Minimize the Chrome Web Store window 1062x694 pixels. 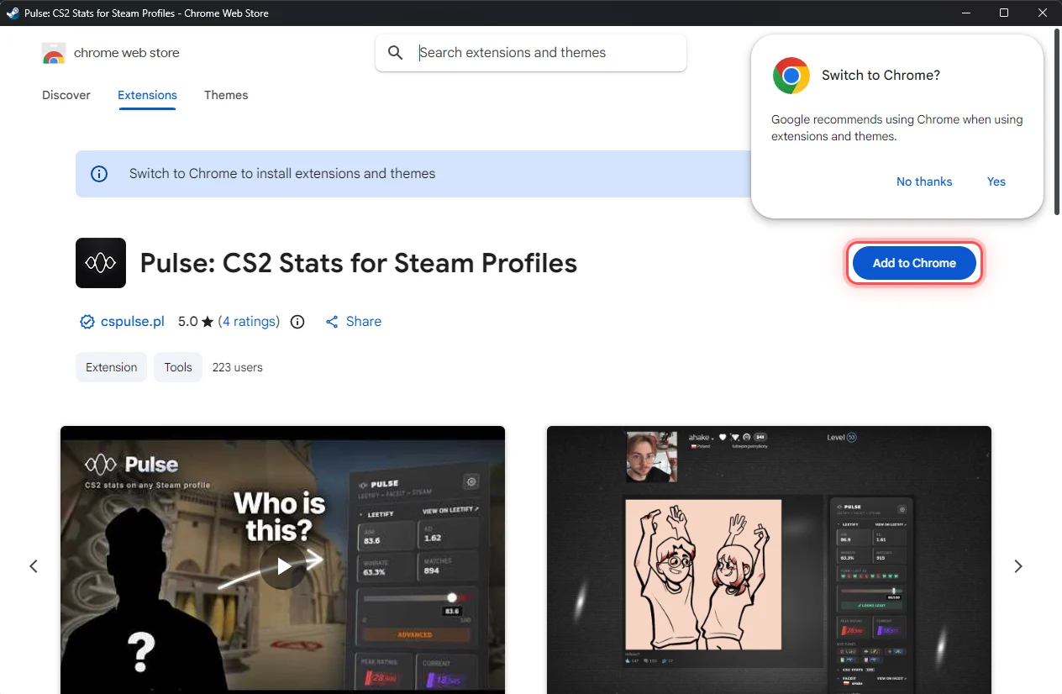[965, 13]
